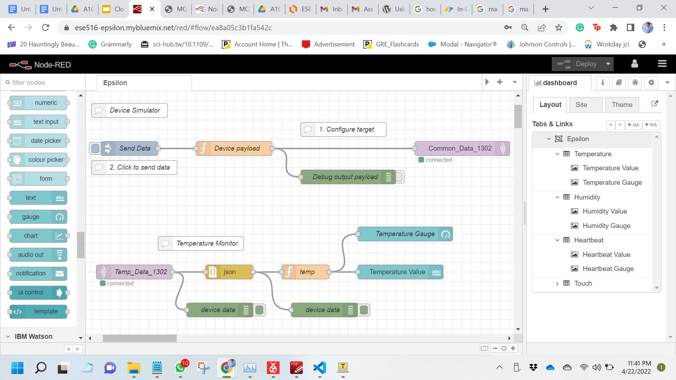The image size is (676, 380).
Task: Open the Node-RED main hamburger menu
Action: 662,64
